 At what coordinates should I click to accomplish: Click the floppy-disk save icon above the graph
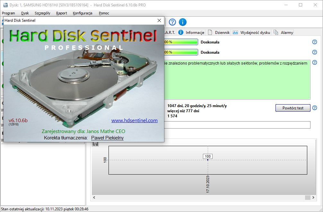click(x=95, y=144)
